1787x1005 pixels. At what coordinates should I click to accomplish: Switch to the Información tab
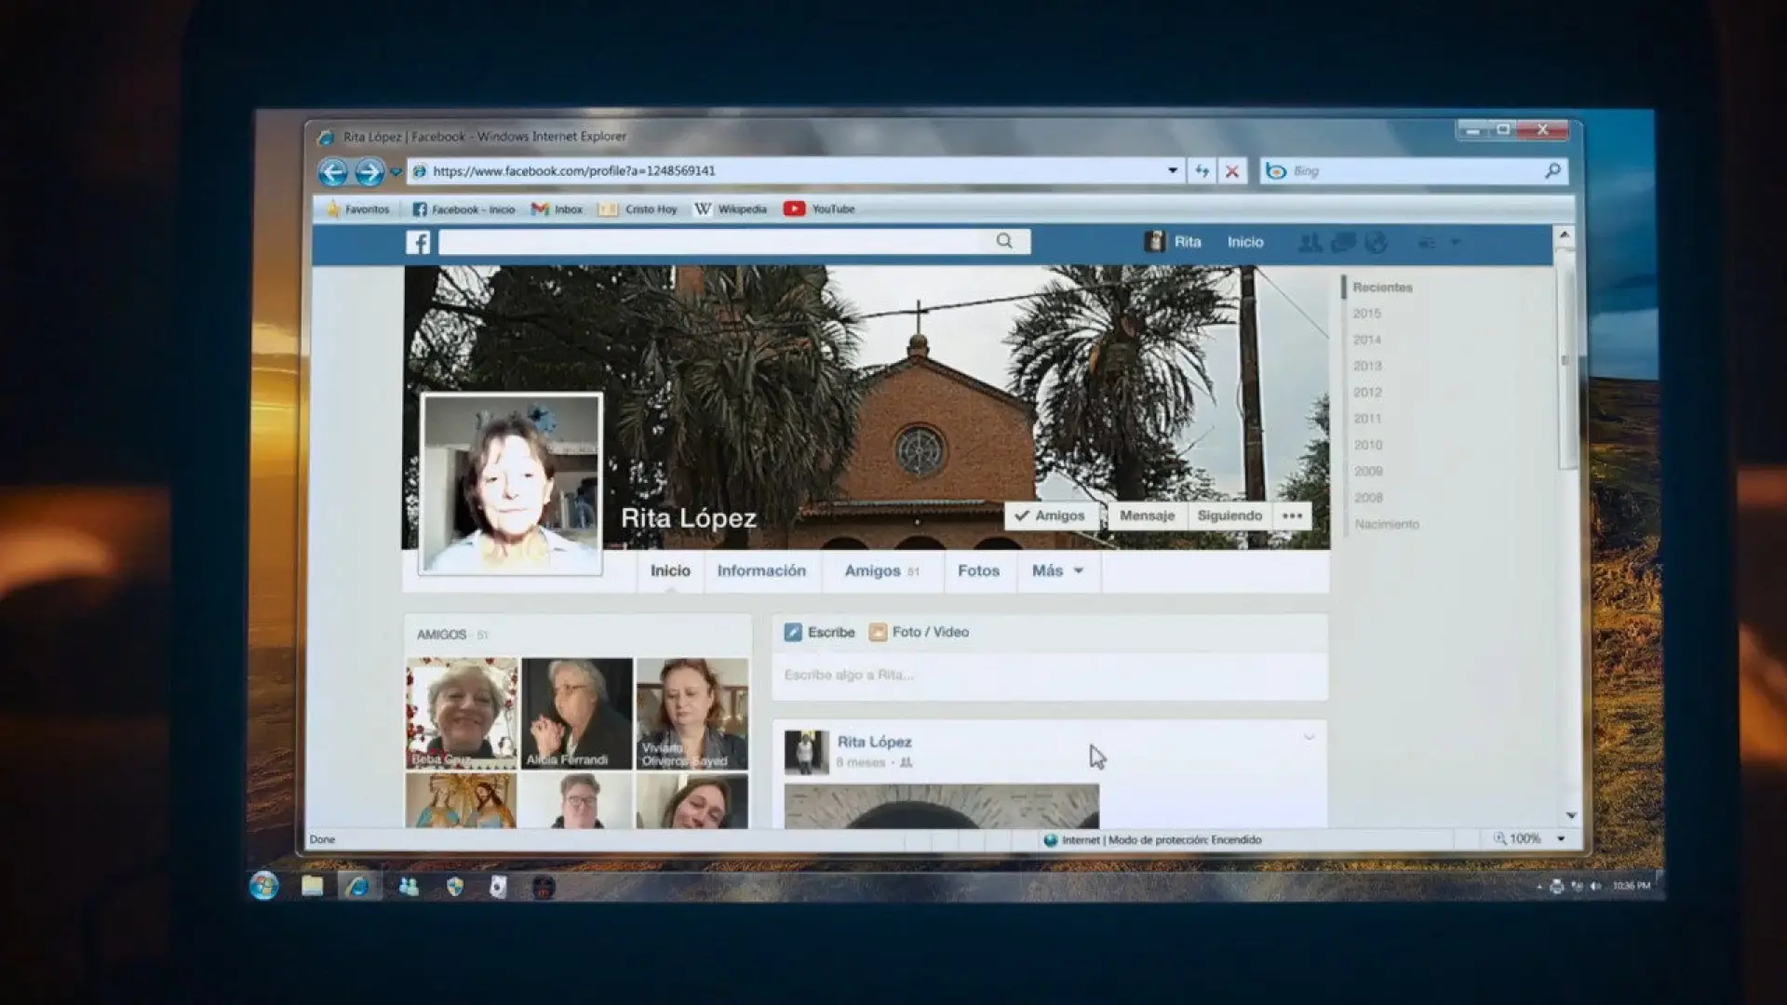click(x=761, y=570)
